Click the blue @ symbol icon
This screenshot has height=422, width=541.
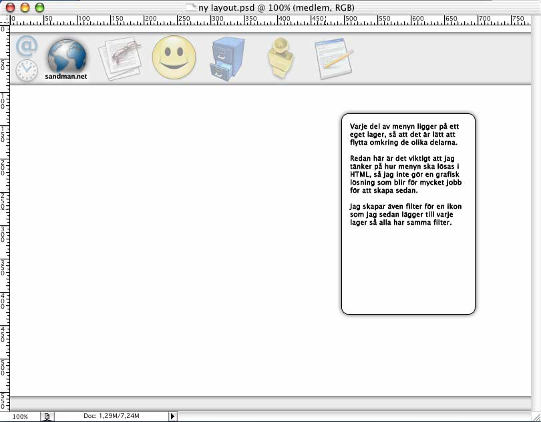(x=27, y=46)
